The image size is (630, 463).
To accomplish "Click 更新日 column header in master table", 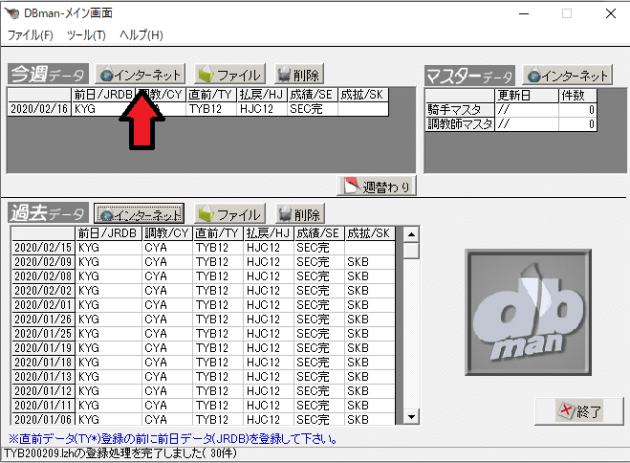I will (x=527, y=96).
